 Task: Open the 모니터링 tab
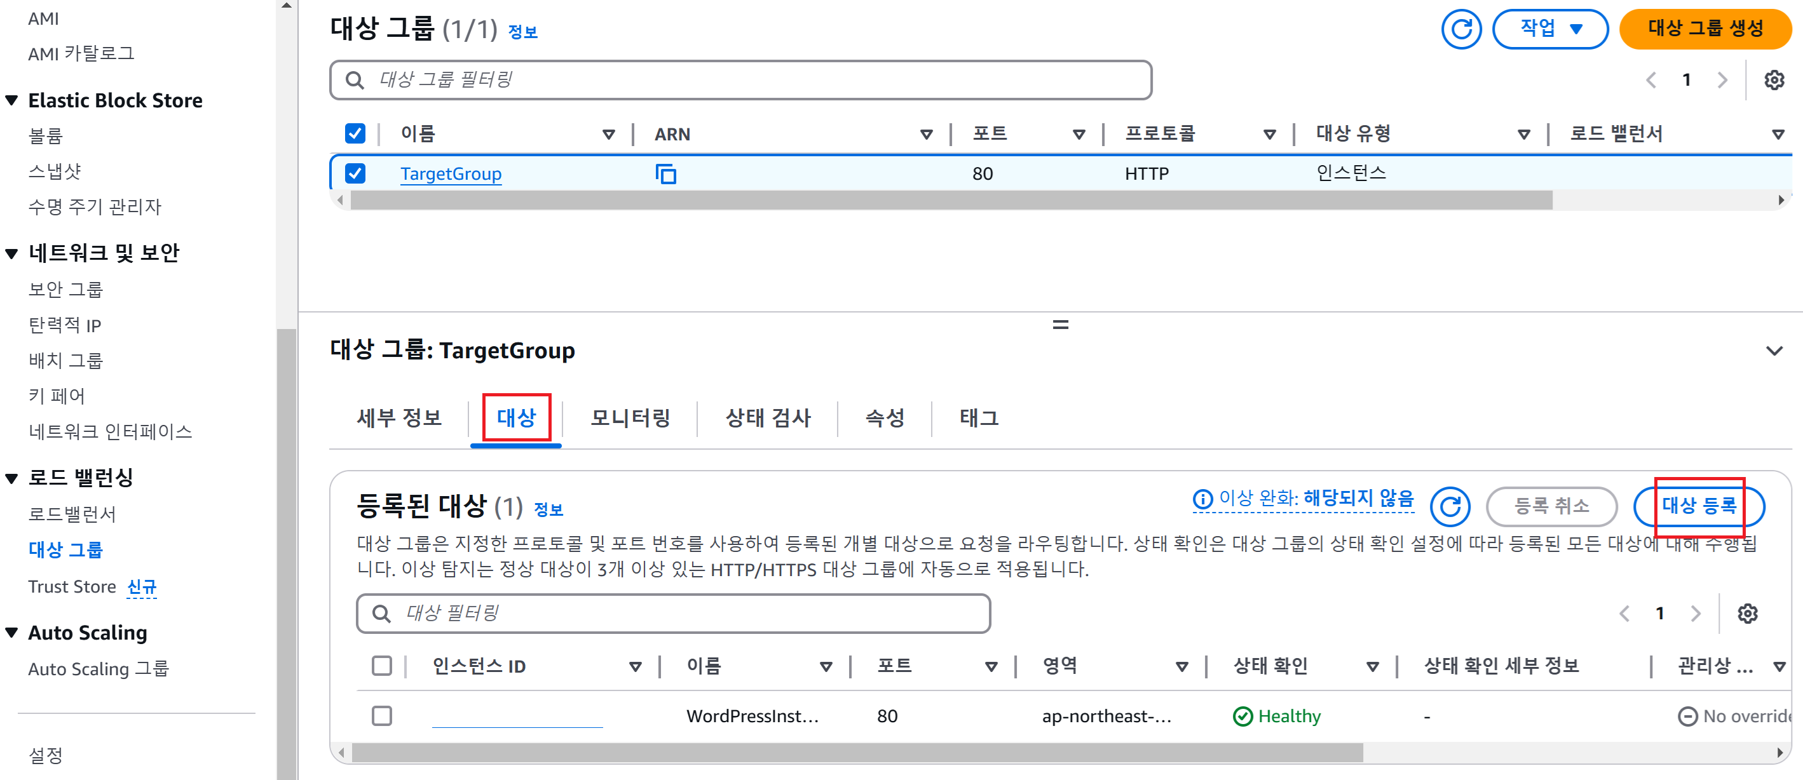(x=630, y=419)
